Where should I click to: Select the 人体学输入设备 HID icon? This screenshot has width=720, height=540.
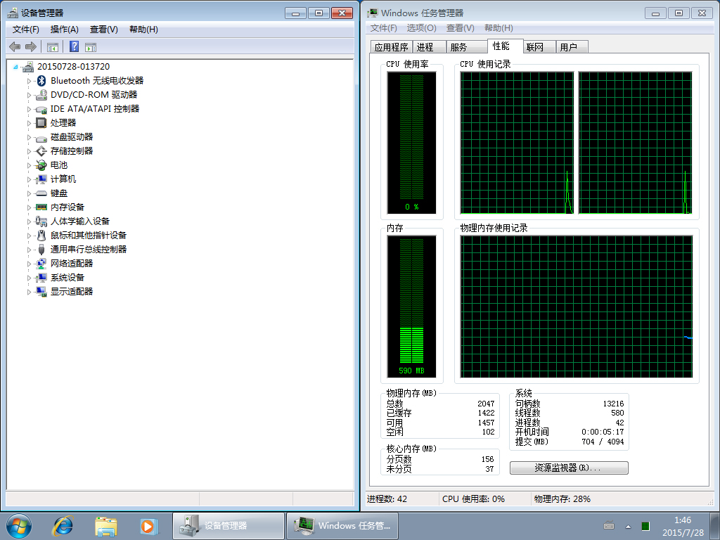tap(41, 221)
